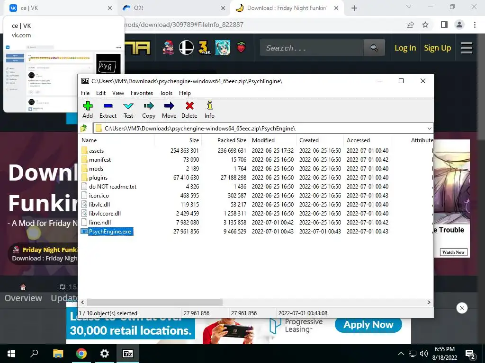Open the Tools menu in 7-Zip
Screen dimensions: 485x363
pos(166,93)
